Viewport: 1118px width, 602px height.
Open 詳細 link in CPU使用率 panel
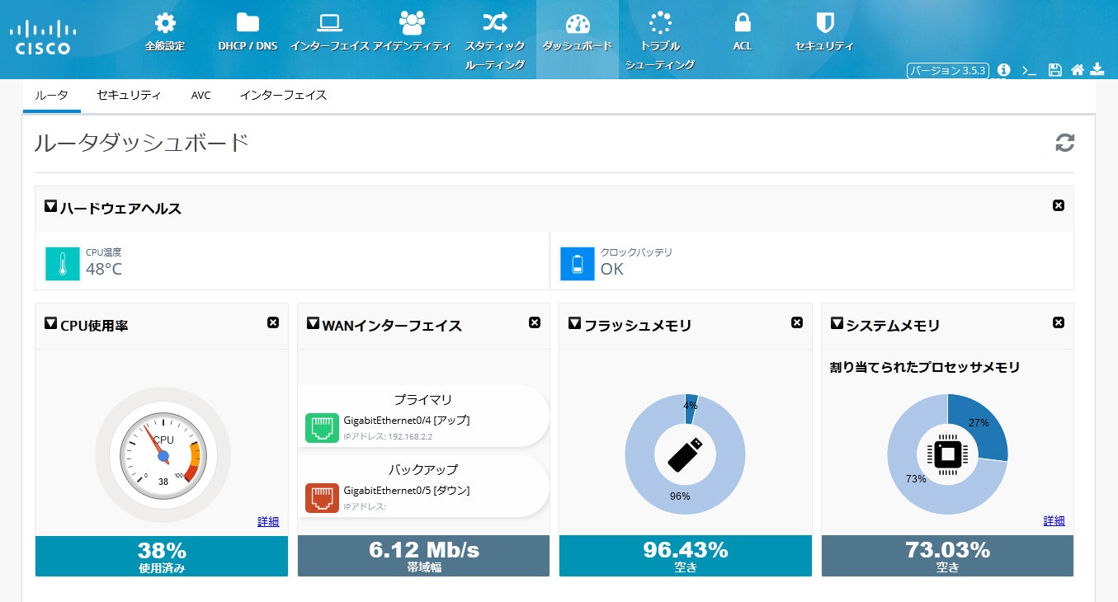tap(268, 521)
